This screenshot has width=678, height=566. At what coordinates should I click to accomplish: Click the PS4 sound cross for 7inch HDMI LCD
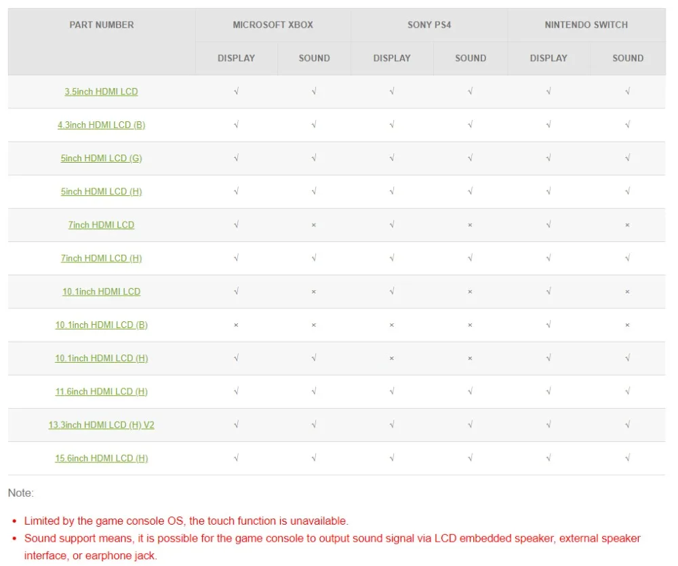470,225
